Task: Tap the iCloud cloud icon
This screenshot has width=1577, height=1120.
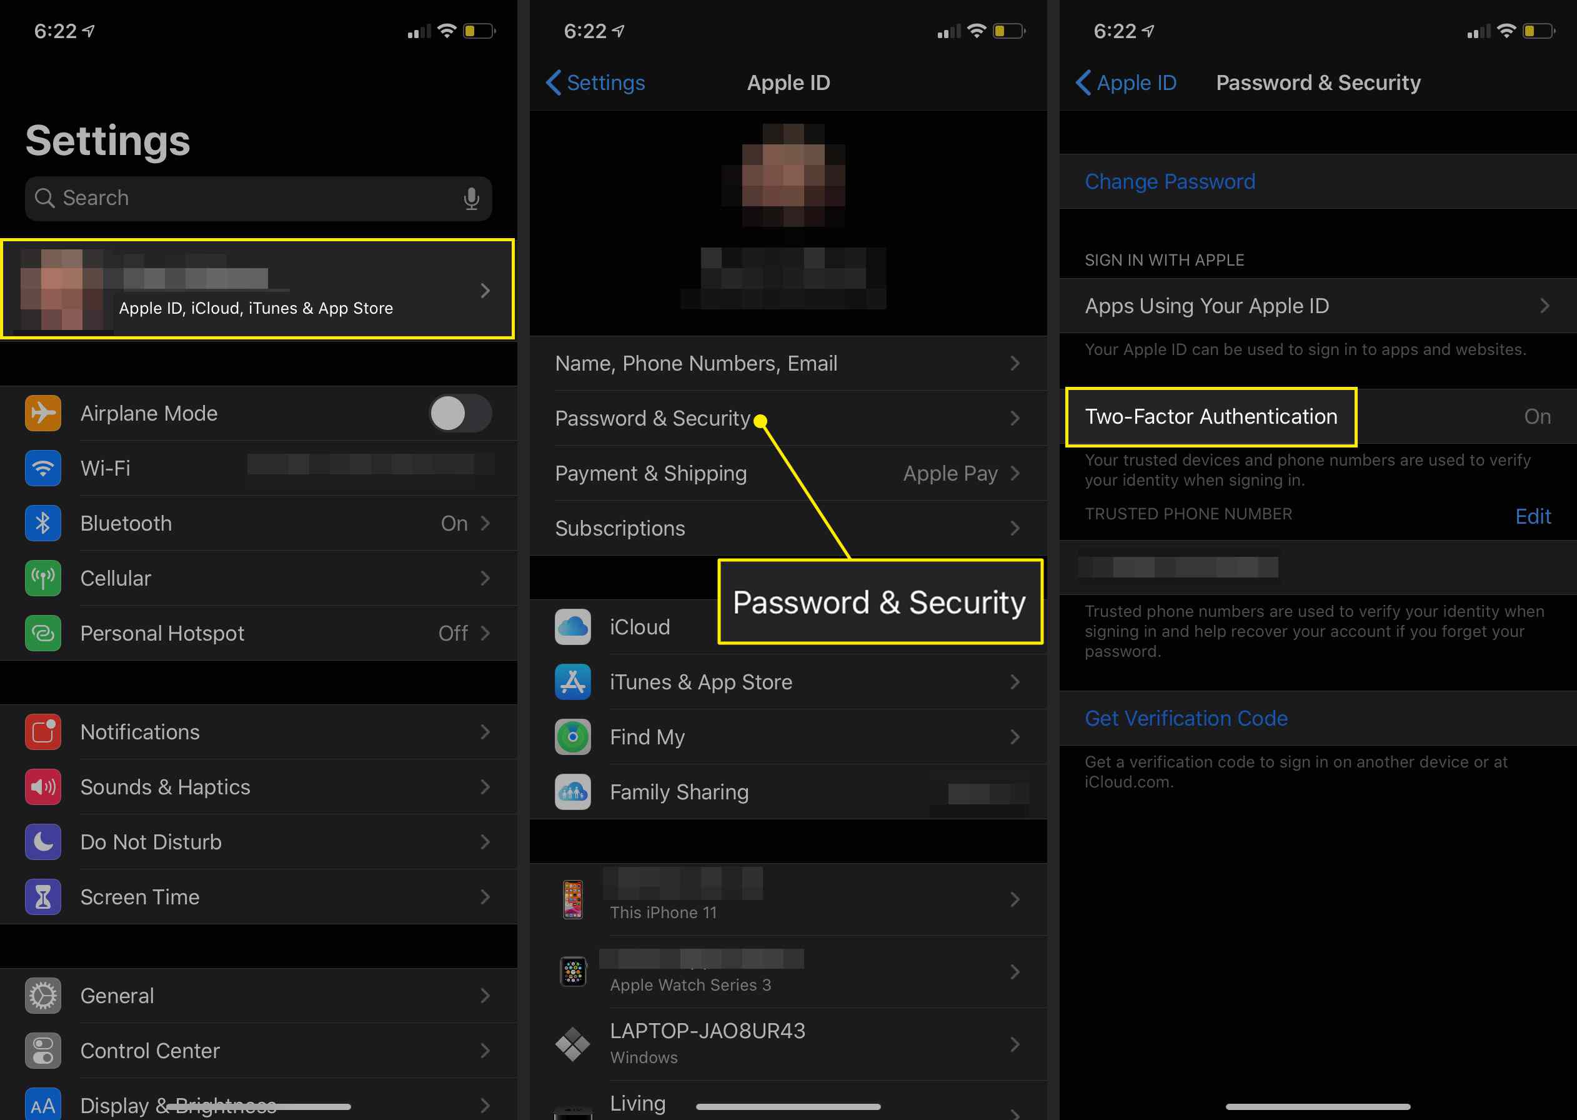Action: (x=573, y=627)
